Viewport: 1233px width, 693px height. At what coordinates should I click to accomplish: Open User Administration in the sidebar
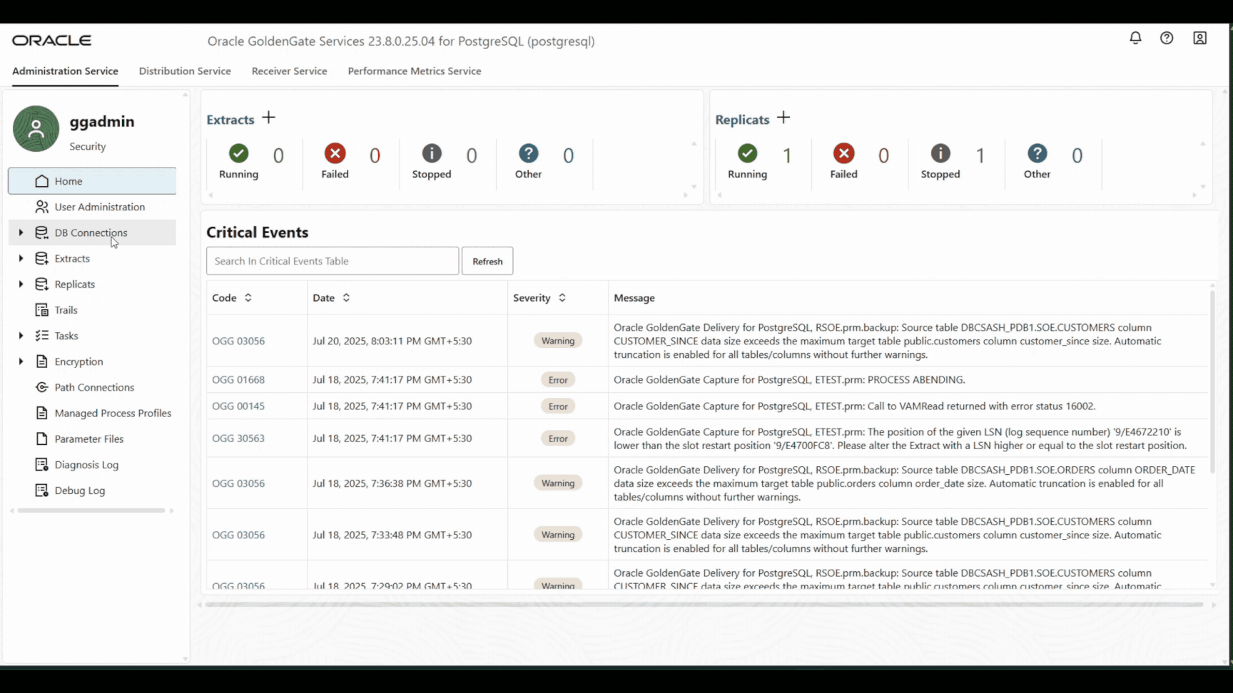pos(92,207)
